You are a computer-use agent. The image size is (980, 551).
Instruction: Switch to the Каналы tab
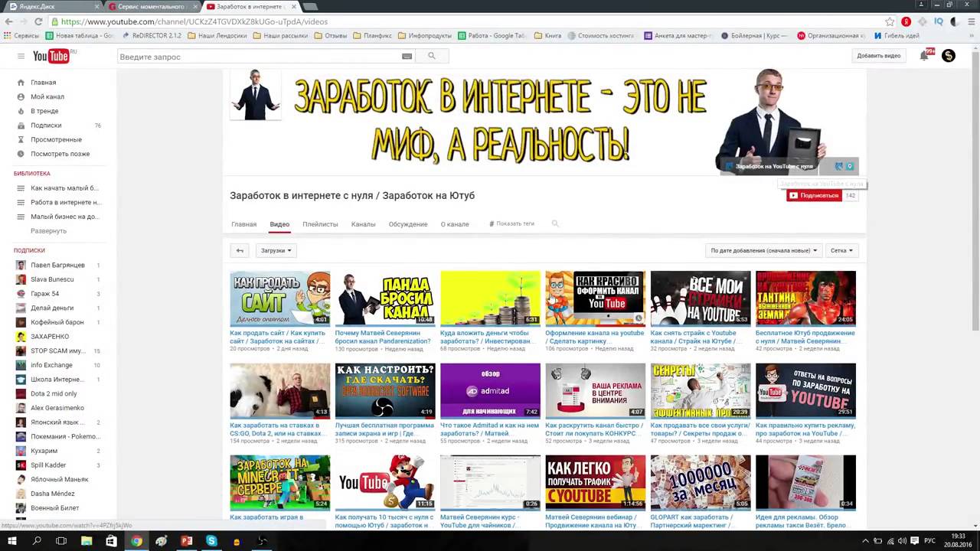coord(363,224)
